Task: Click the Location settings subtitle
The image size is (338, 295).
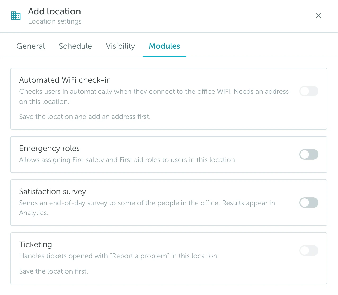Action: coord(55,21)
